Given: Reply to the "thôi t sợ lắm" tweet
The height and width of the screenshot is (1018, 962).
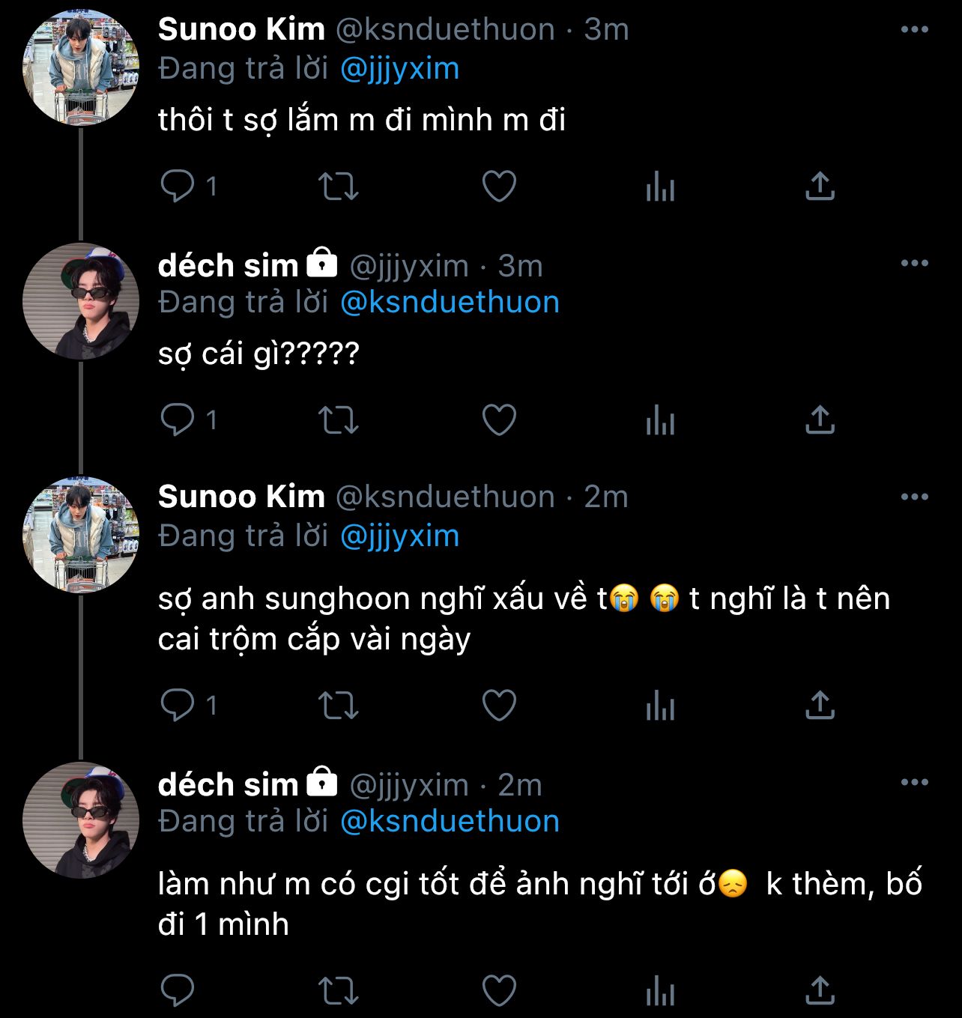Looking at the screenshot, I should 178,187.
